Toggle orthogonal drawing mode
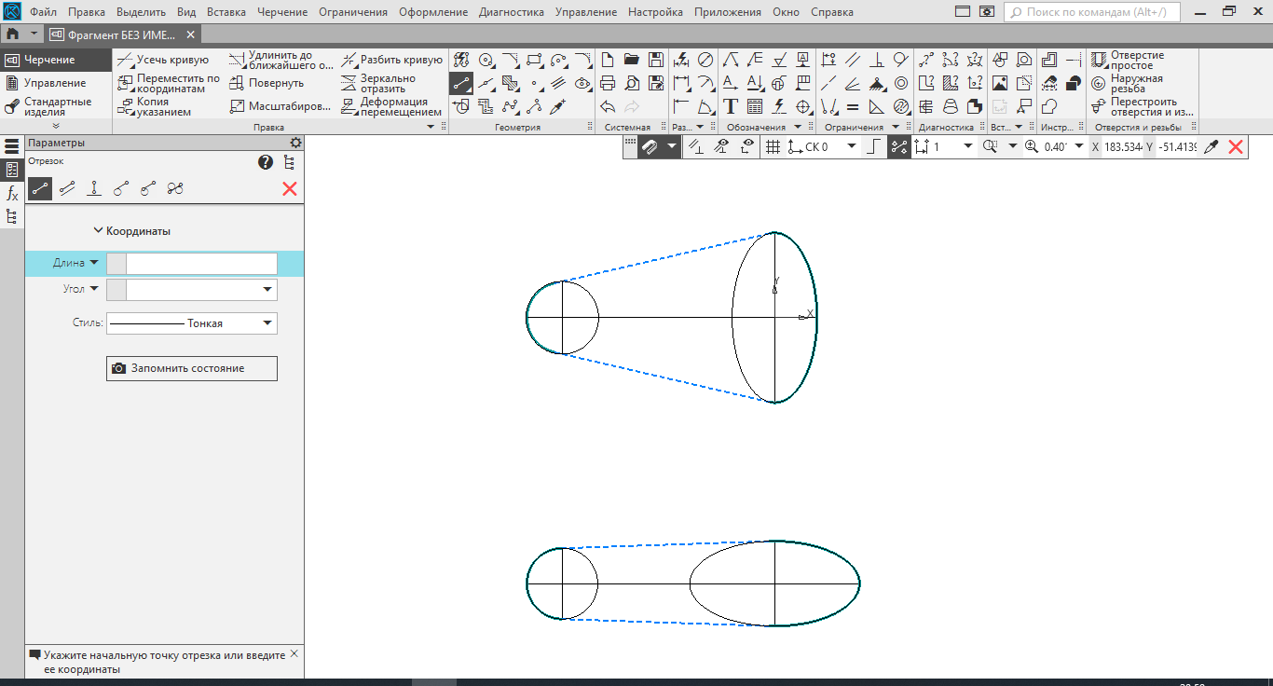1273x686 pixels. 873,146
